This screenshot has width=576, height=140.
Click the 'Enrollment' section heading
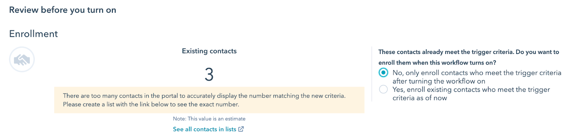(x=33, y=34)
